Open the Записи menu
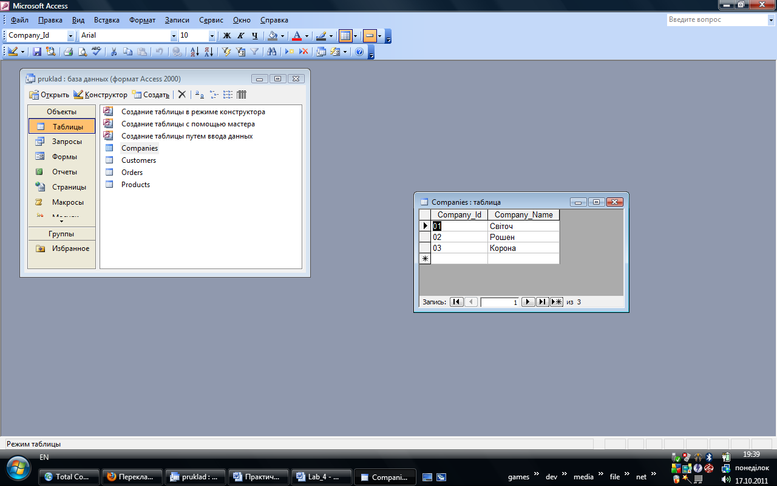 177,20
